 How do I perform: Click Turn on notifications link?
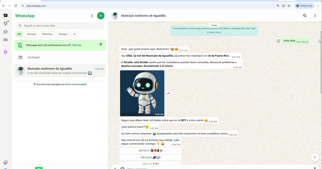point(76,45)
